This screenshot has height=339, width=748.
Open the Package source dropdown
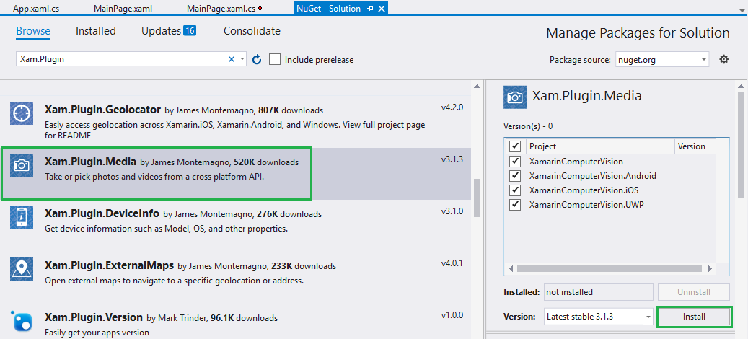(662, 60)
